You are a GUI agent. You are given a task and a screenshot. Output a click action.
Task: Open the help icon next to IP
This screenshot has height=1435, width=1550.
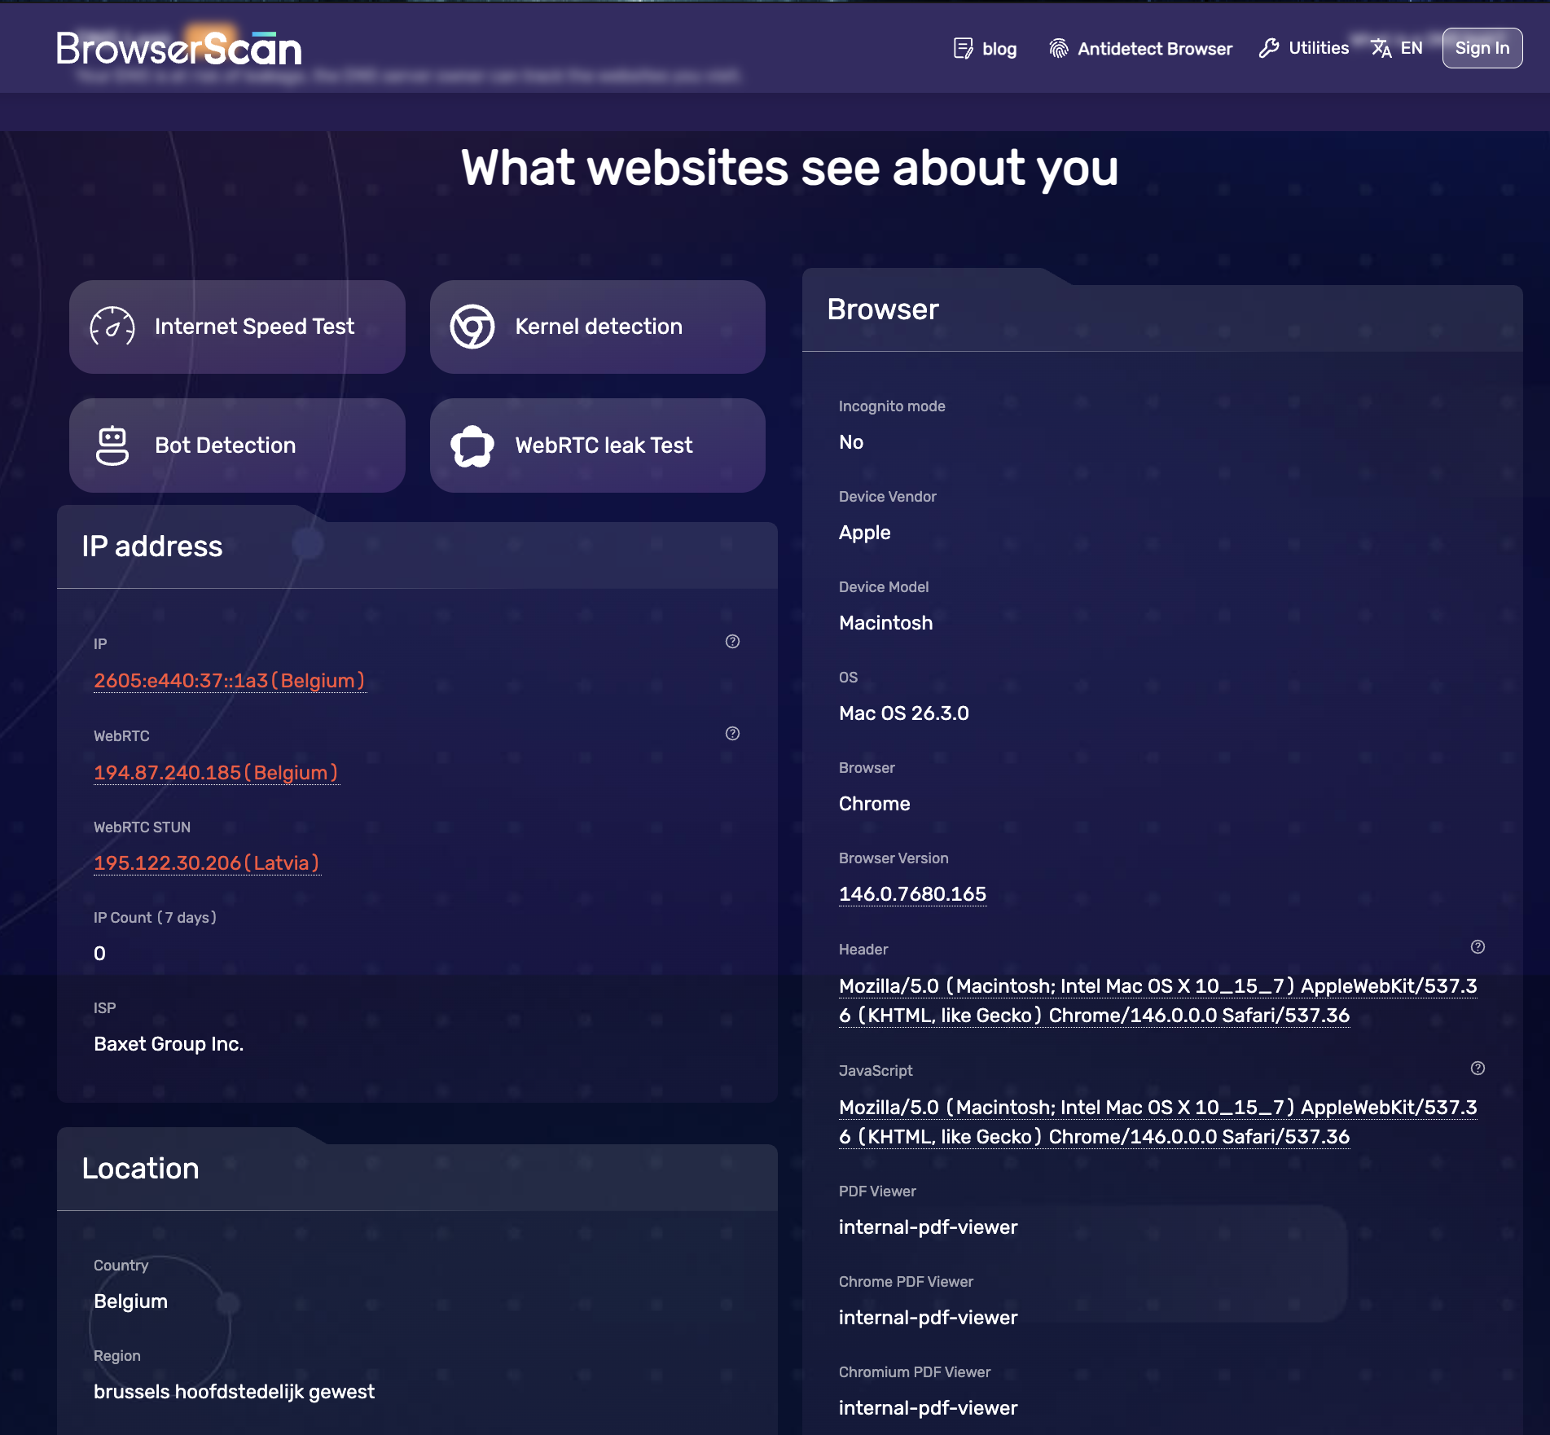click(x=731, y=642)
